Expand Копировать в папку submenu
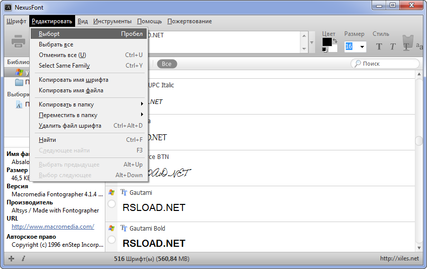 tap(142, 104)
